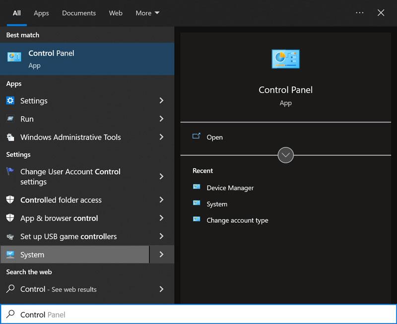Expand Windows Administrative Tools arrow
Screen dimensions: 397x324
click(x=162, y=137)
